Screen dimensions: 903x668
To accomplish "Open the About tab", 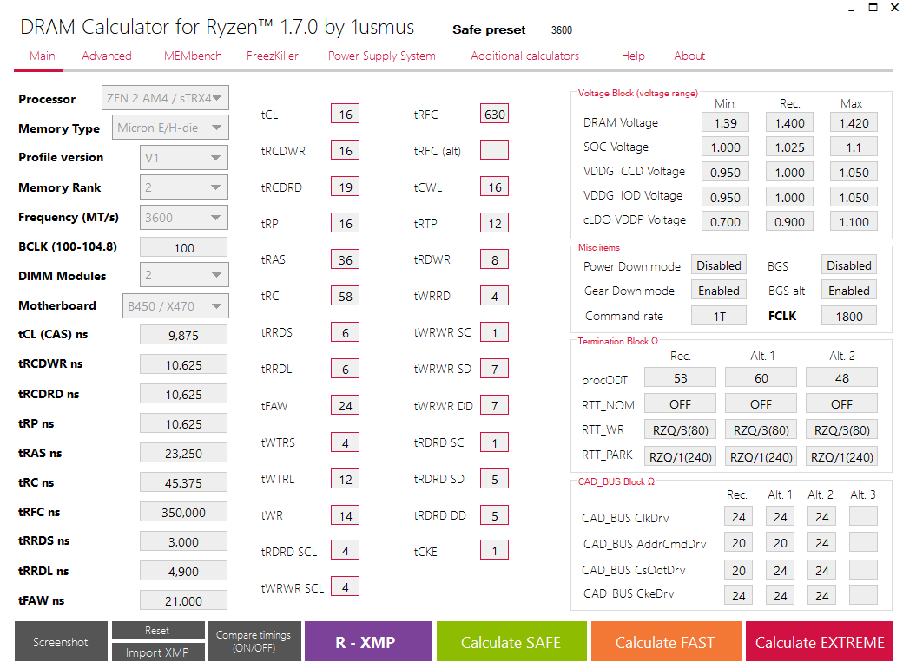I will [689, 56].
